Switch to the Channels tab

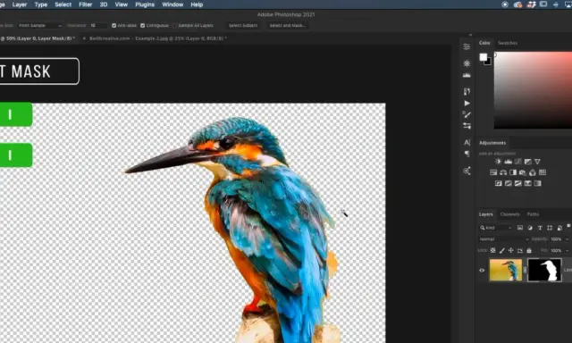point(509,214)
